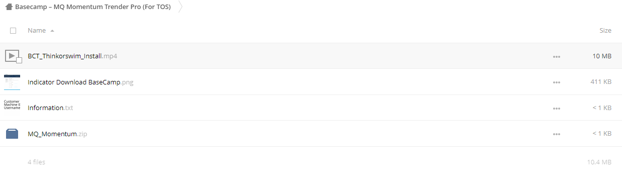Check the box on BCT_Thinkorswim_Install.mp4 row
Screen dimensions: 622x189
tap(19, 60)
